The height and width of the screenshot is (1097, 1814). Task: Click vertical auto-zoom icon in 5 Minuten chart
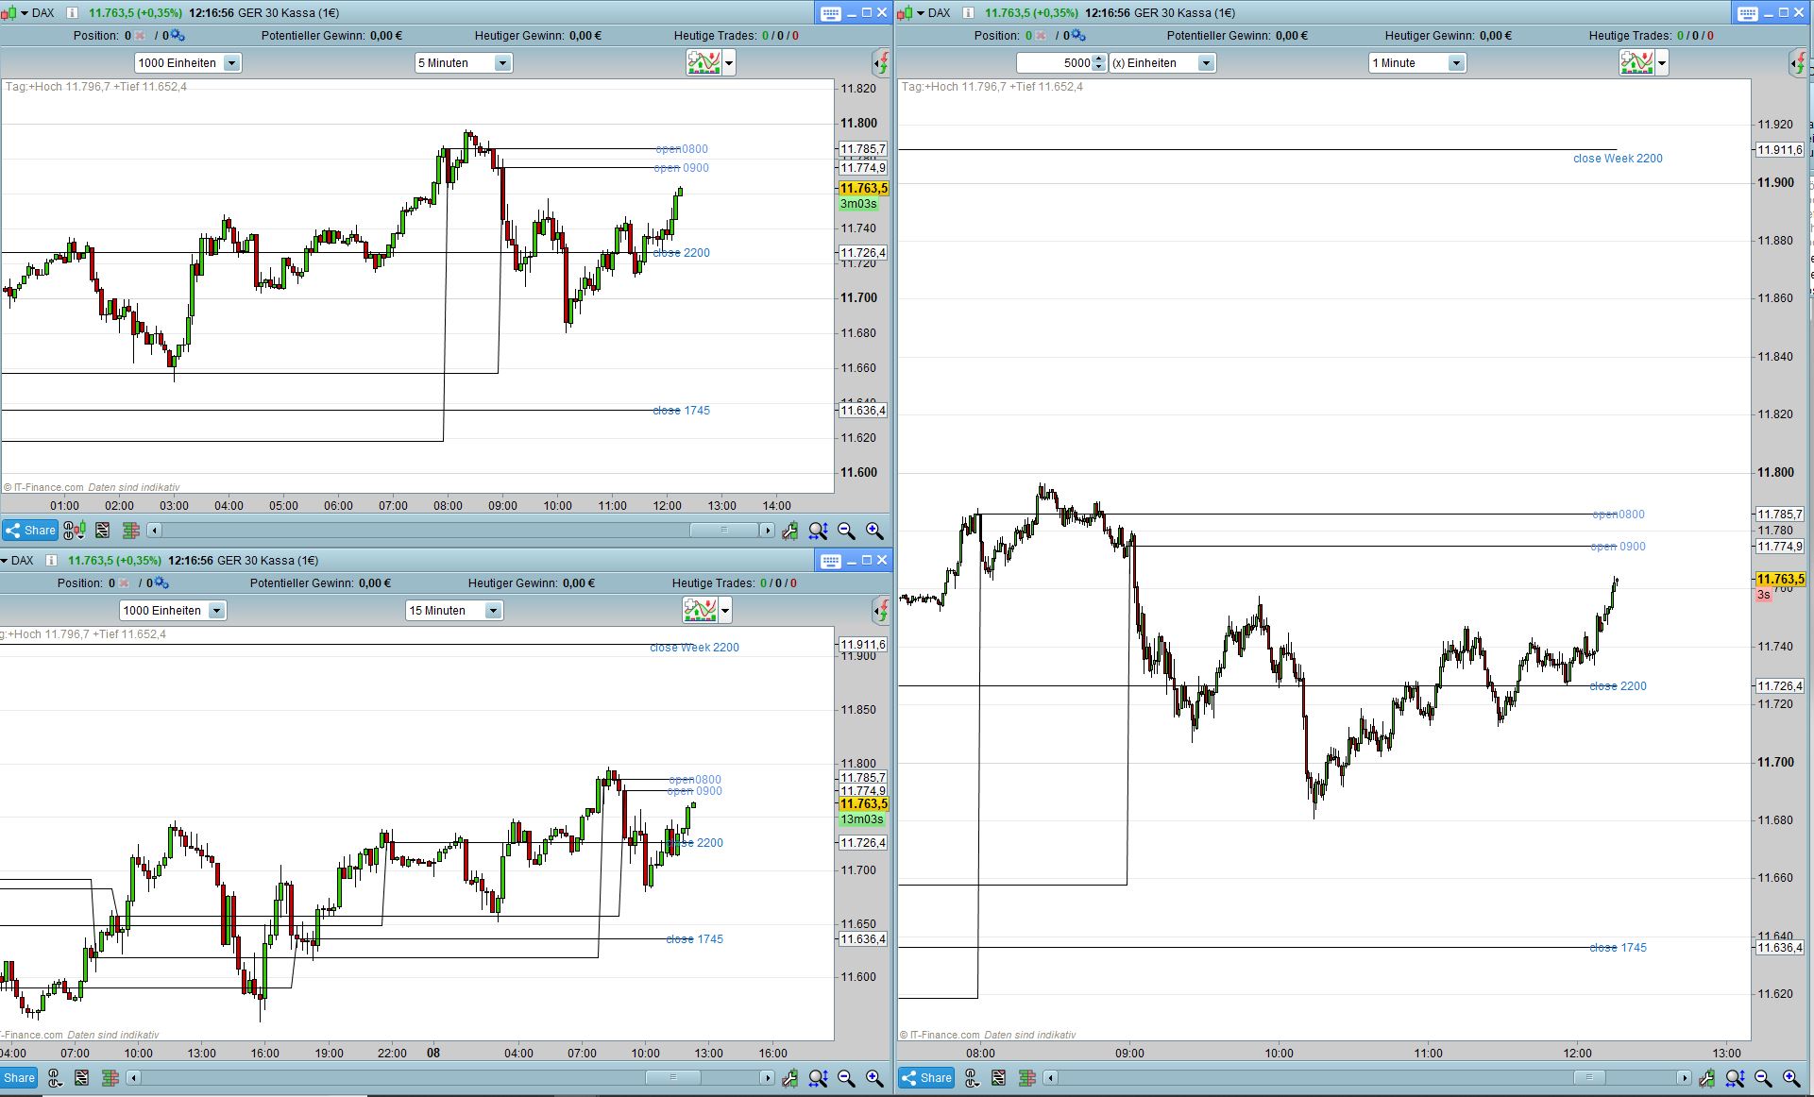[x=818, y=531]
